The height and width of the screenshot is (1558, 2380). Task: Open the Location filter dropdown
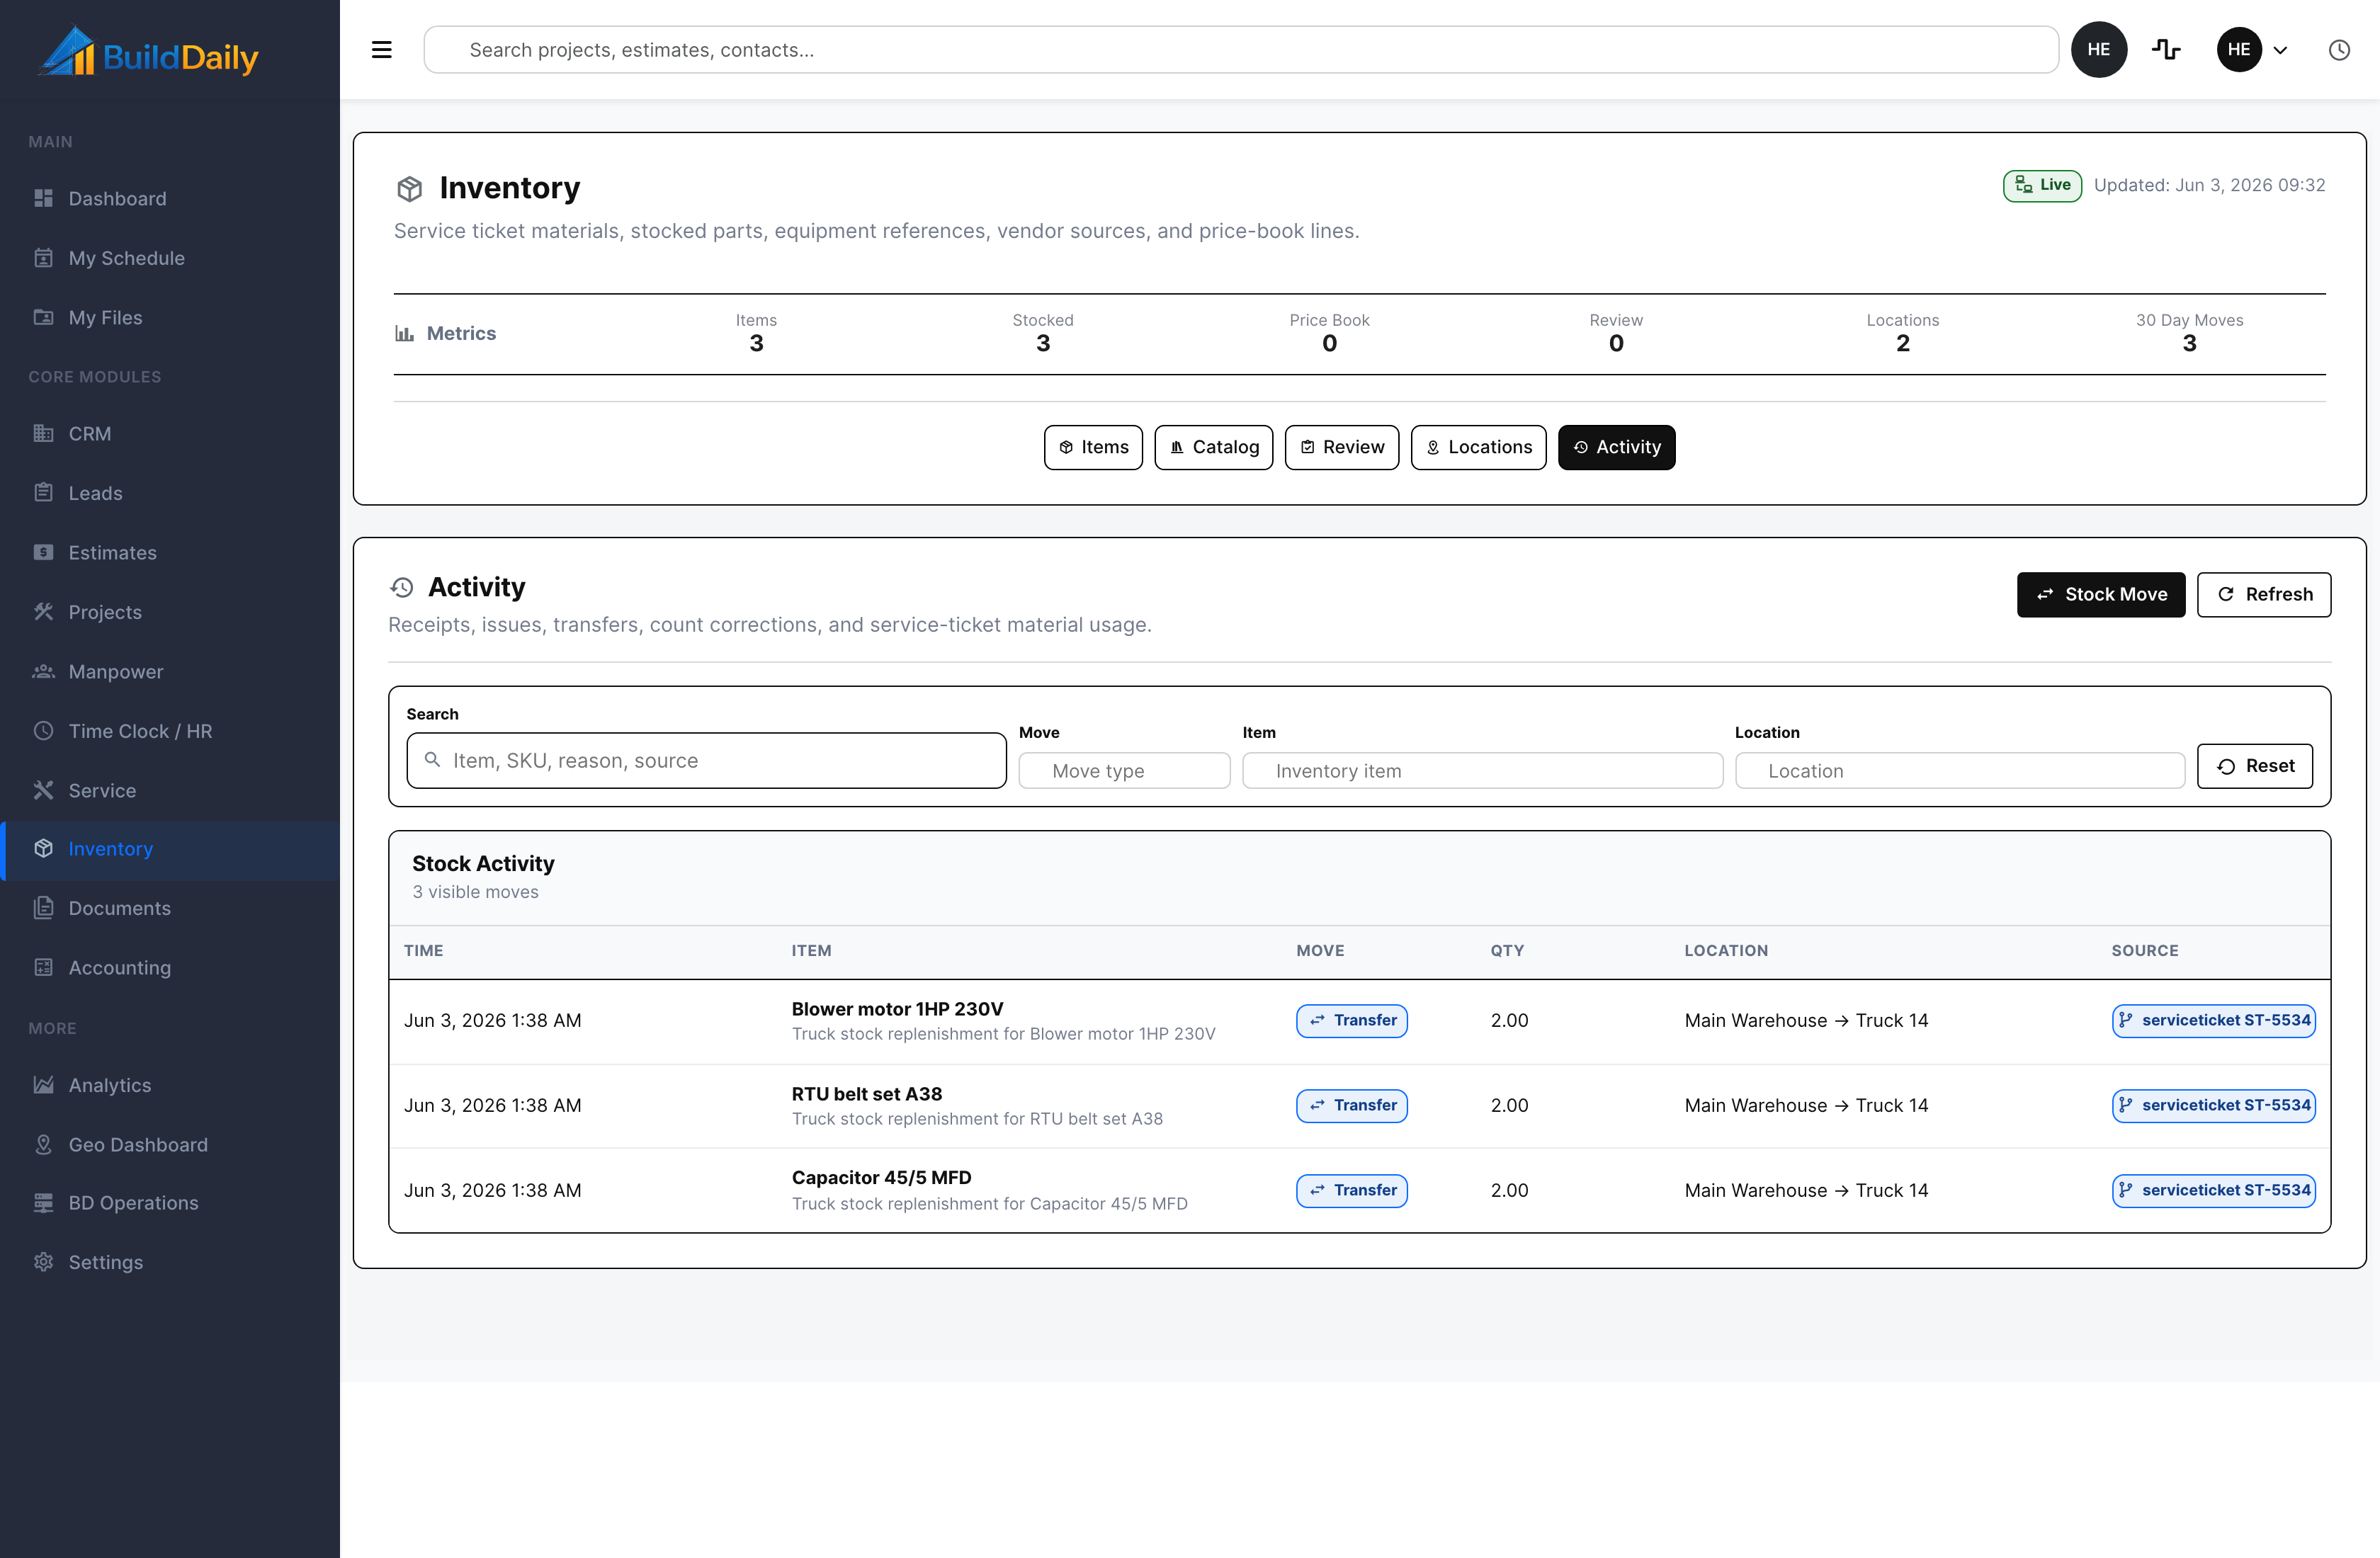pyautogui.click(x=1959, y=771)
